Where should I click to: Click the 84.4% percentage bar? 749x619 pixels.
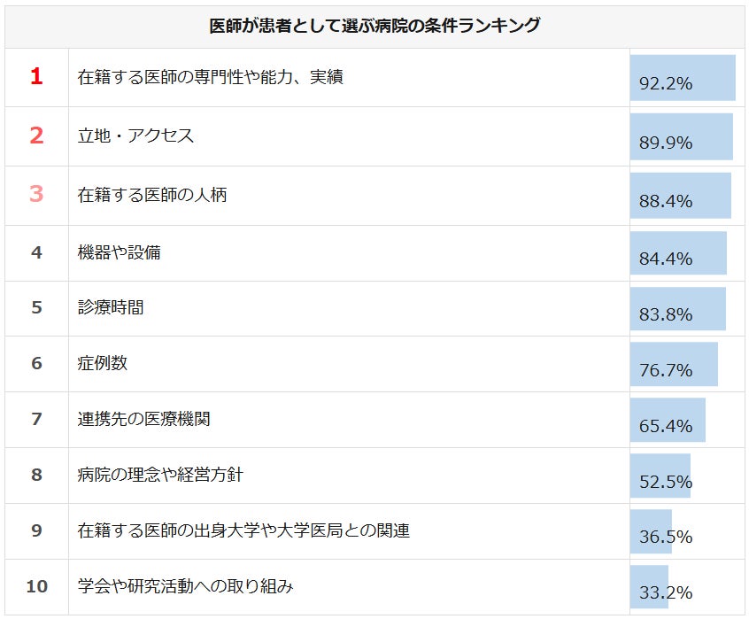pyautogui.click(x=678, y=253)
